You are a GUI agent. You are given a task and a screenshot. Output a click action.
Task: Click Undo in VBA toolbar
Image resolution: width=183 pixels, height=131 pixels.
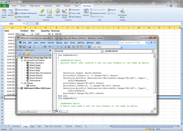[50, 47]
